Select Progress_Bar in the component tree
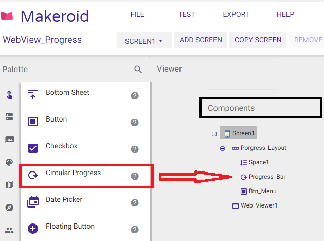The width and height of the screenshot is (324, 241). pyautogui.click(x=266, y=177)
